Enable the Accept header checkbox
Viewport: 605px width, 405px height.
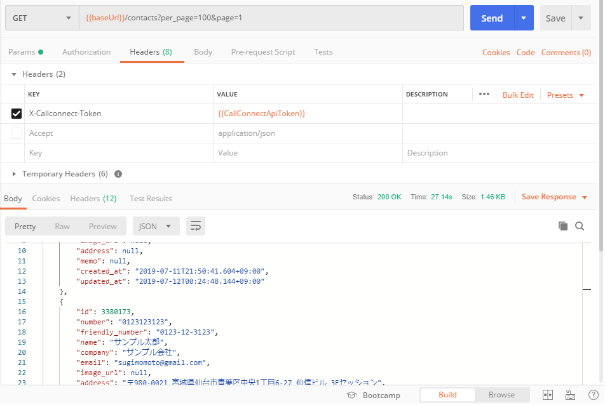[17, 133]
